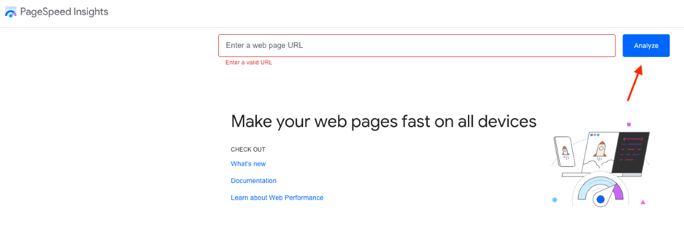
Task: Click the rocket and speedometer illustration
Action: point(600,164)
